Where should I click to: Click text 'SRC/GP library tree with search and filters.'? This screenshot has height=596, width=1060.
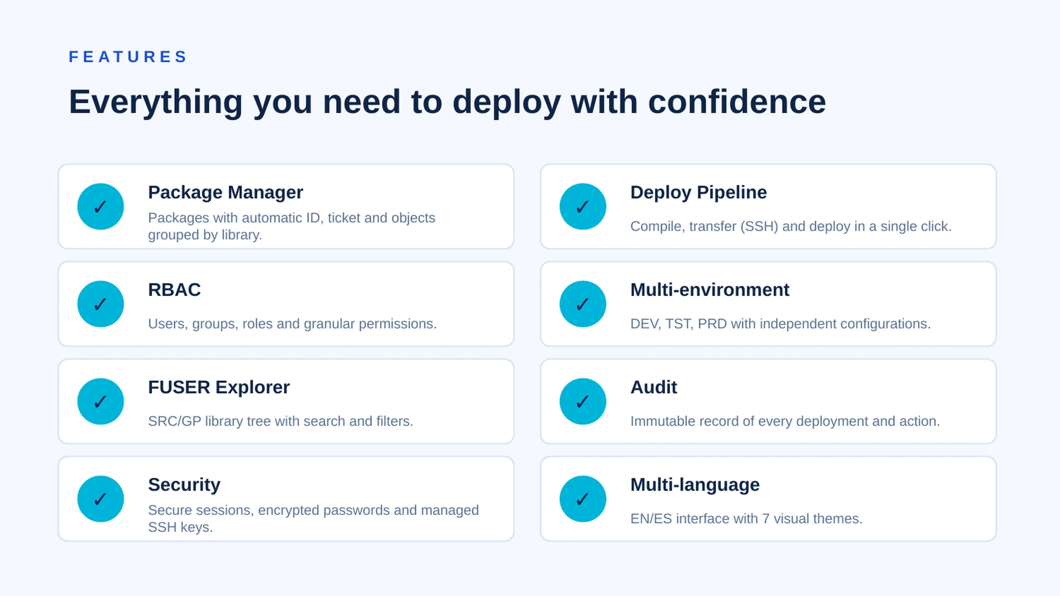(x=280, y=422)
